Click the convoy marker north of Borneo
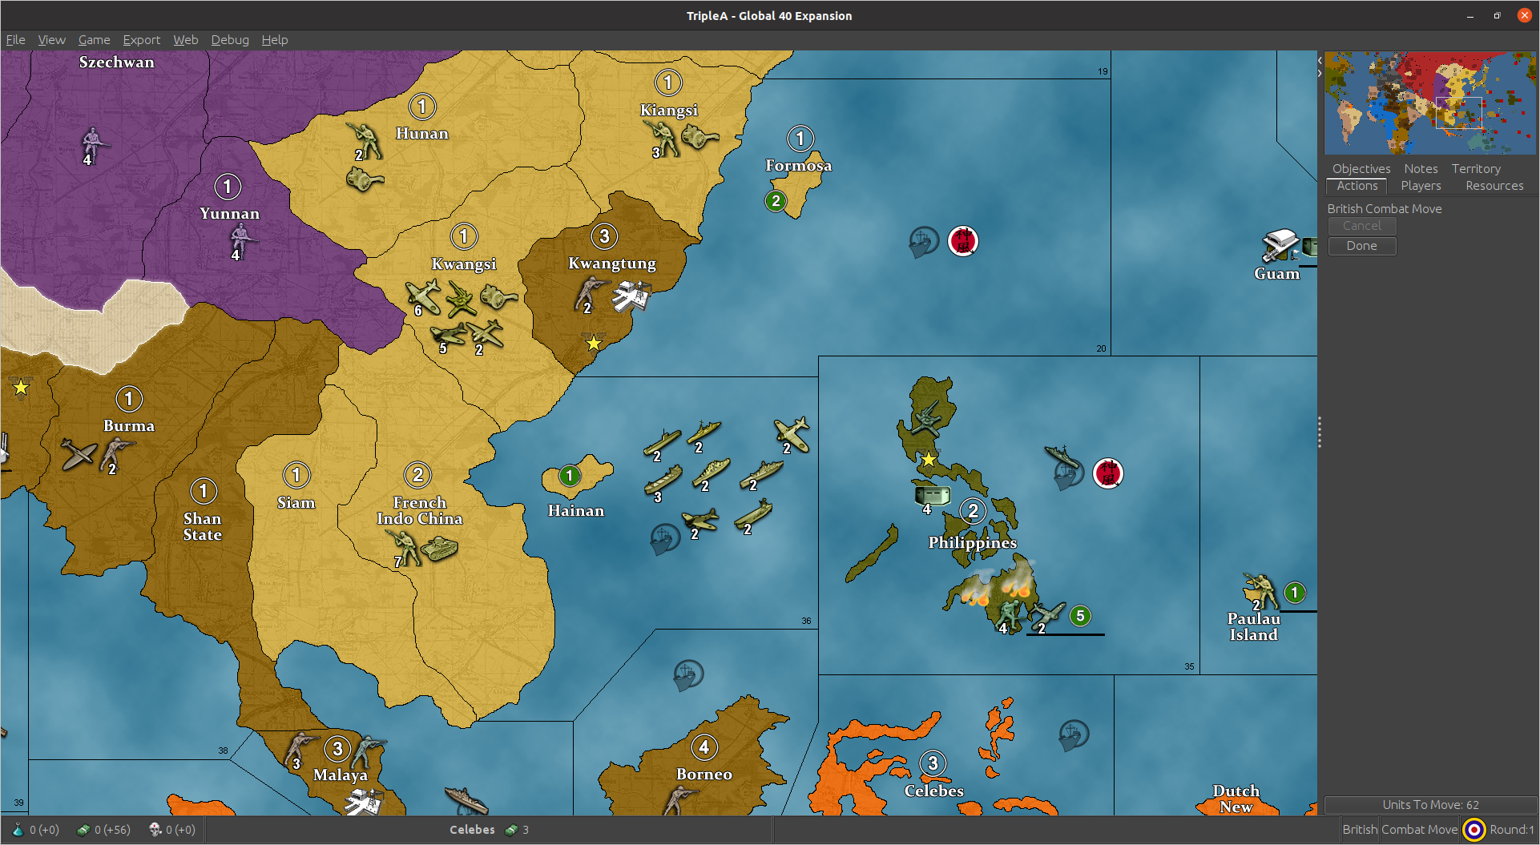 [687, 675]
